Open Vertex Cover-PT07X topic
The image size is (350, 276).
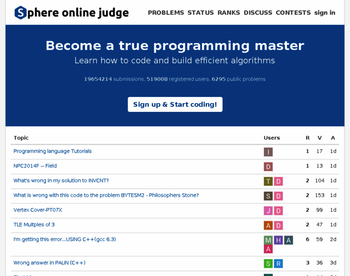pos(38,210)
